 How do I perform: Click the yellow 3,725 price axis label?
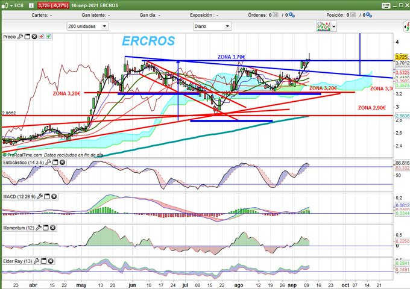tap(402, 57)
